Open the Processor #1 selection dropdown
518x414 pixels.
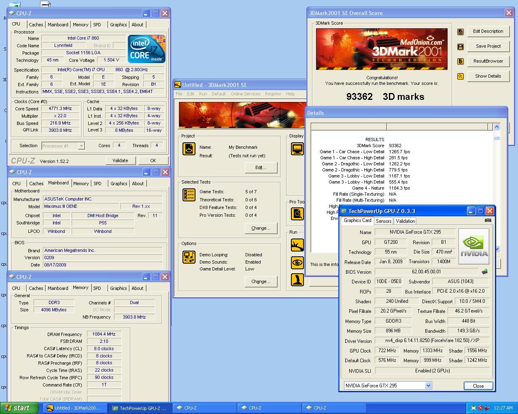(x=81, y=146)
